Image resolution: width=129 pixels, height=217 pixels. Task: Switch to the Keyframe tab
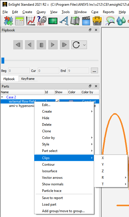pyautogui.click(x=28, y=79)
